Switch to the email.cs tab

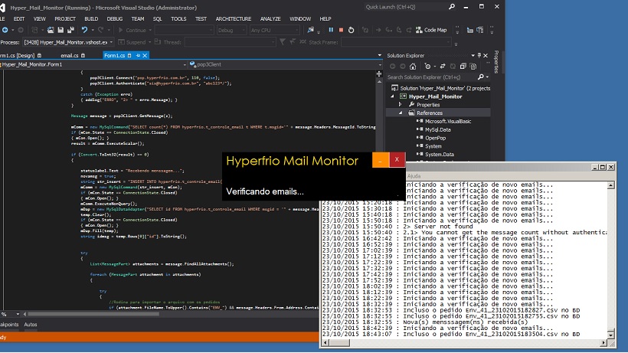pos(70,56)
